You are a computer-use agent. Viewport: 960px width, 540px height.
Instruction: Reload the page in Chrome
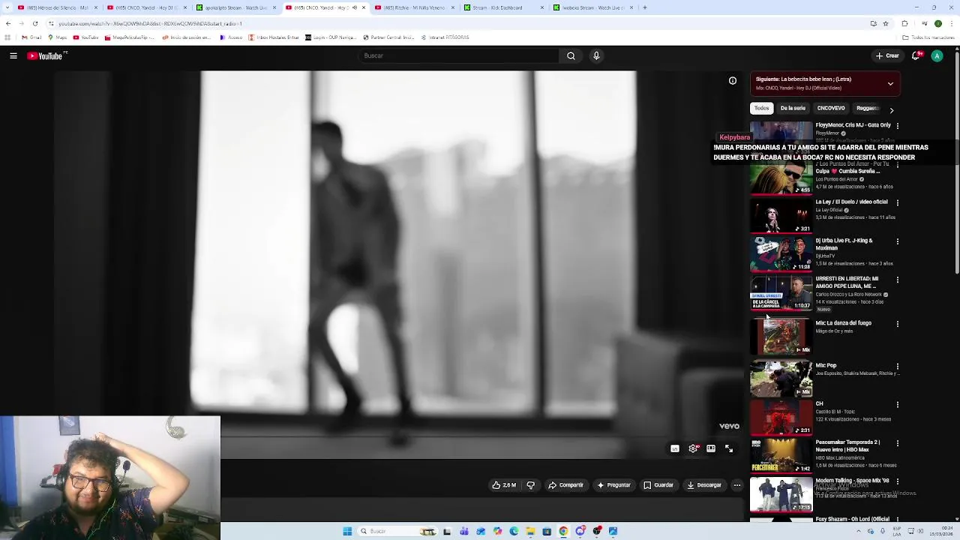click(x=34, y=23)
